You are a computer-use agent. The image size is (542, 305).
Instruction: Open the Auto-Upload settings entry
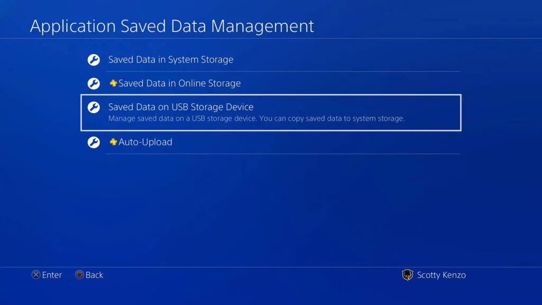[x=270, y=142]
